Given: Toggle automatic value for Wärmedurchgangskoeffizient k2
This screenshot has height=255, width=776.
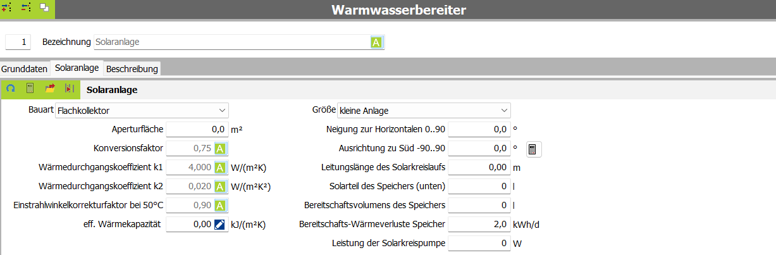Looking at the screenshot, I should (x=219, y=187).
